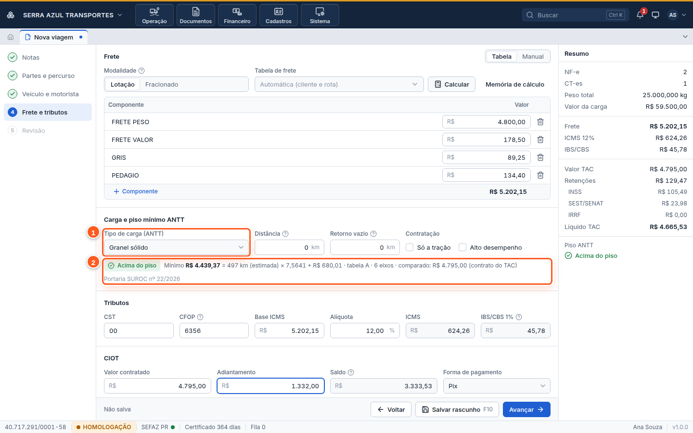Delete the FRETE VALOR component row

click(540, 140)
